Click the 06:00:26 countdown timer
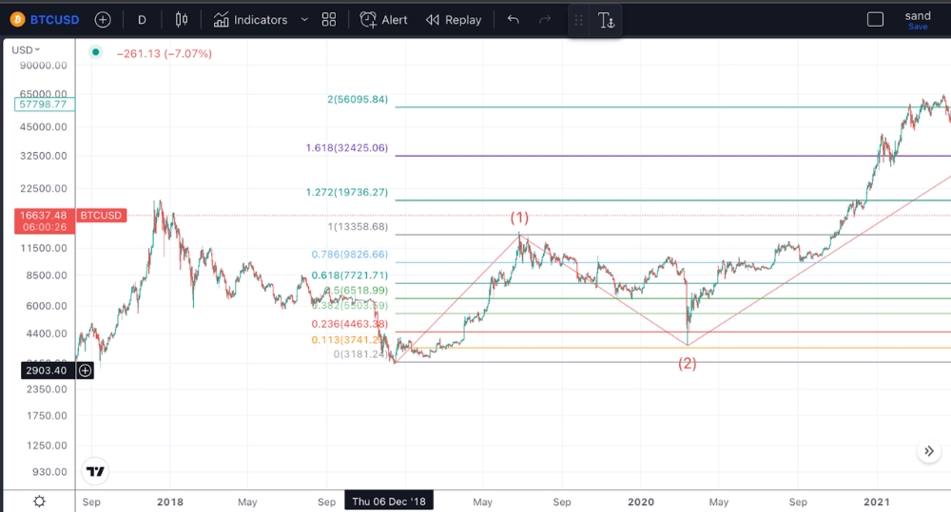The image size is (951, 512). [x=45, y=227]
